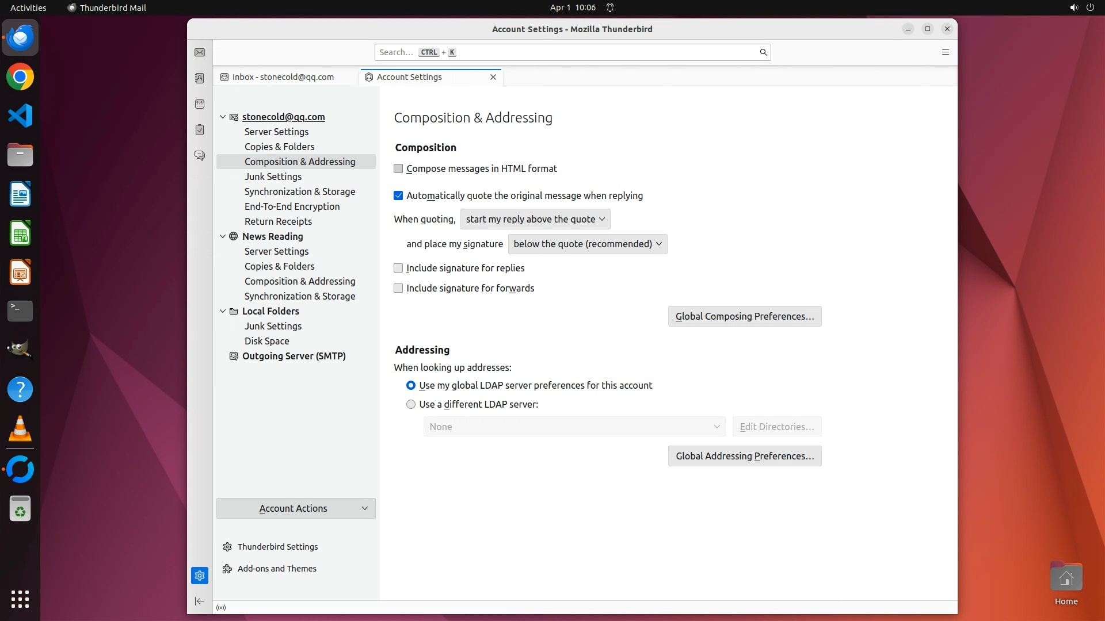Click the Settings gear in spaces toolbar
Viewport: 1105px width, 621px height.
(x=200, y=576)
